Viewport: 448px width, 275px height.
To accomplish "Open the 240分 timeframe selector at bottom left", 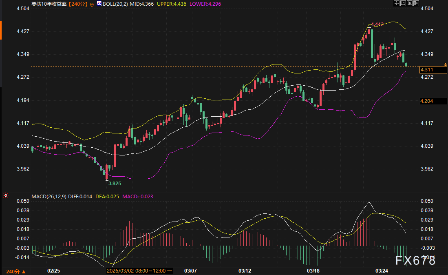I will (16, 271).
